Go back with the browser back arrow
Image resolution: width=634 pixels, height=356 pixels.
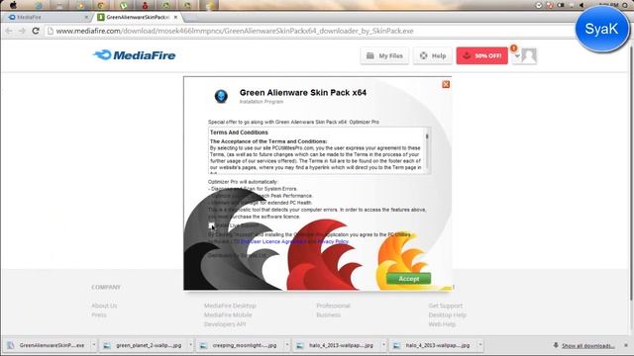click(x=9, y=31)
